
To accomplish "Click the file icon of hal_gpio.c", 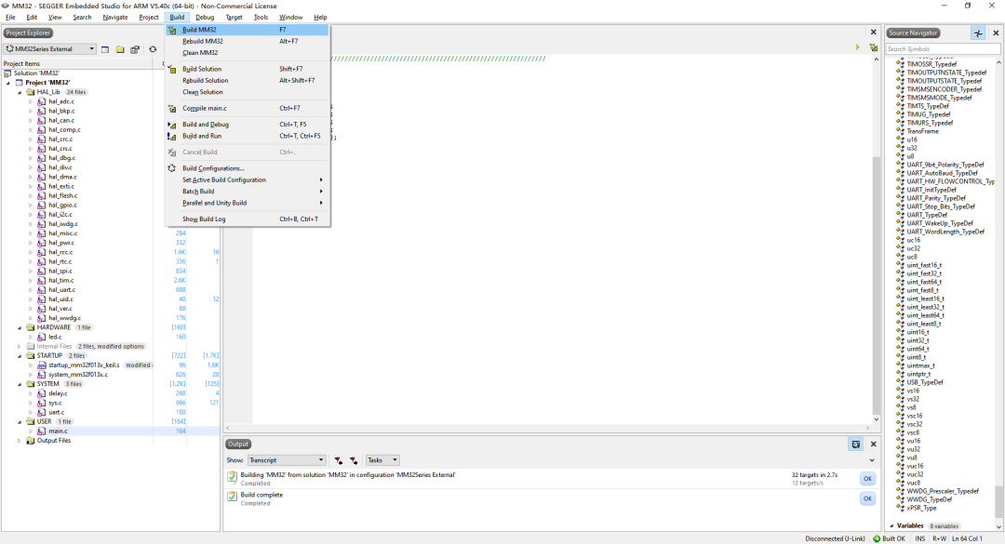I will click(x=42, y=205).
